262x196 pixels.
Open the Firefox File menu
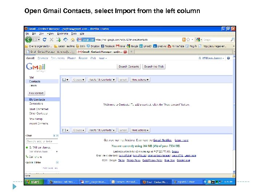(x=27, y=33)
